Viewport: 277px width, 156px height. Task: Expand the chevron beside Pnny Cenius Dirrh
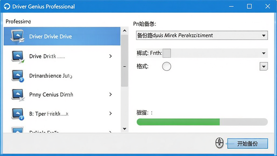[x=111, y=95]
